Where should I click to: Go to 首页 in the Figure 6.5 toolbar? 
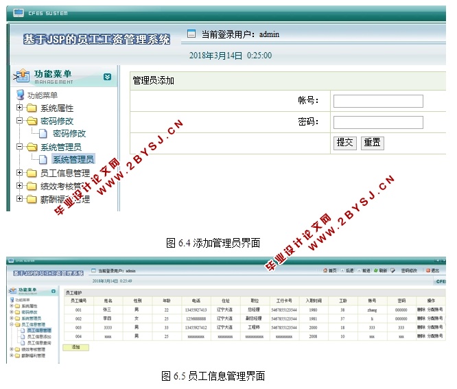click(x=332, y=271)
